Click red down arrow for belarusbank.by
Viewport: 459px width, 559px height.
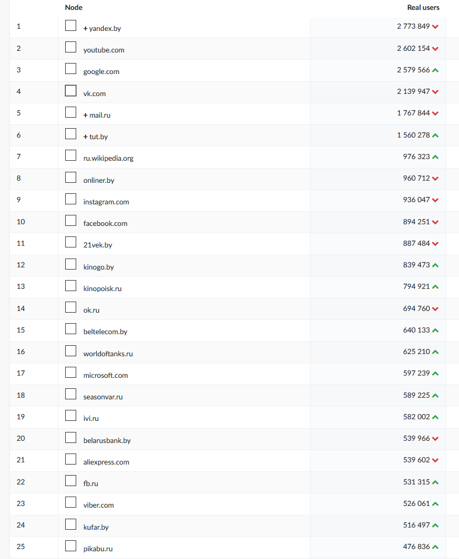point(435,439)
